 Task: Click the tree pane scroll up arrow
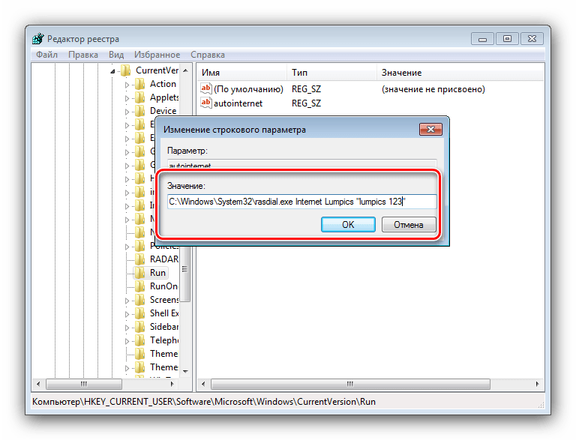coord(185,70)
